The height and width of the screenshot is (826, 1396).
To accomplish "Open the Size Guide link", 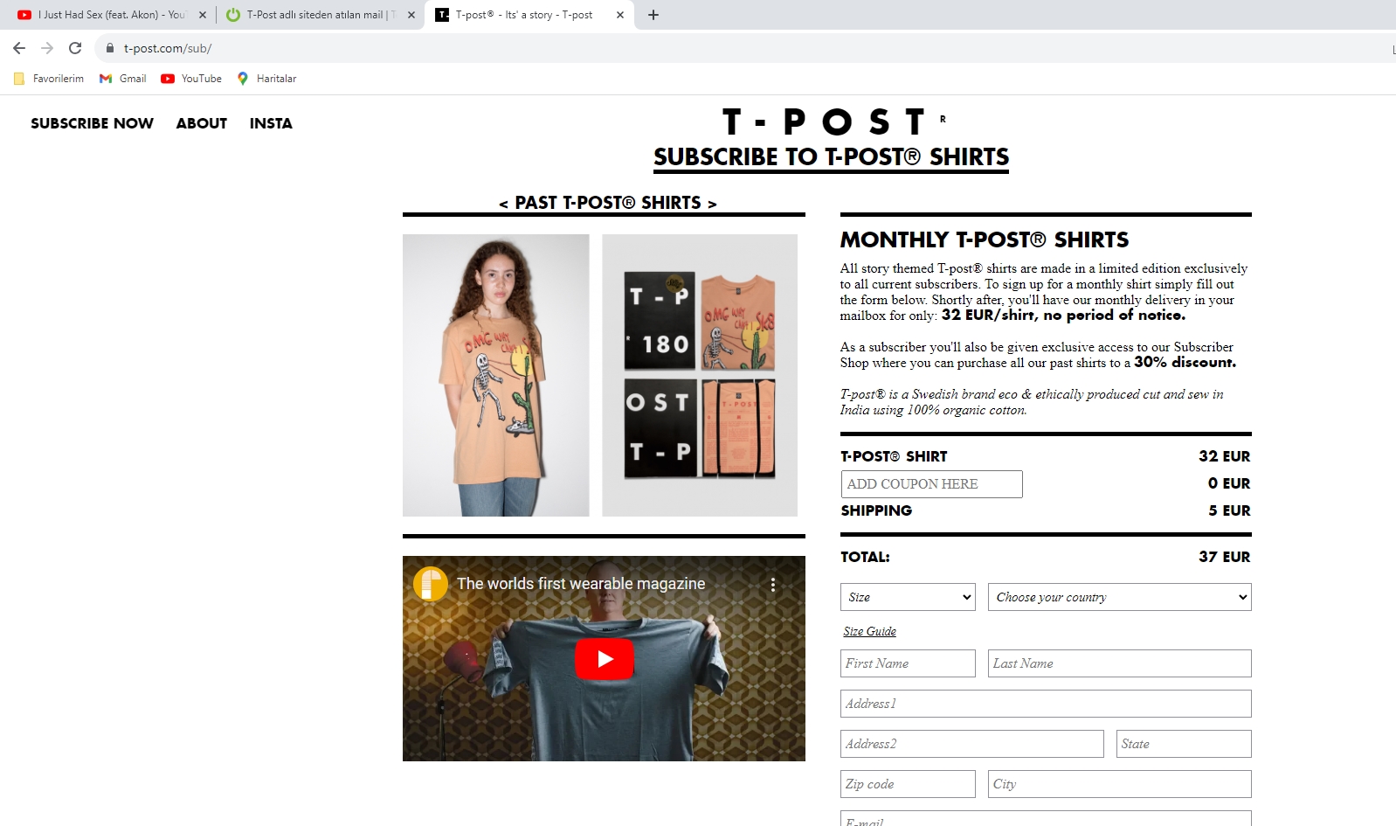I will tap(869, 631).
